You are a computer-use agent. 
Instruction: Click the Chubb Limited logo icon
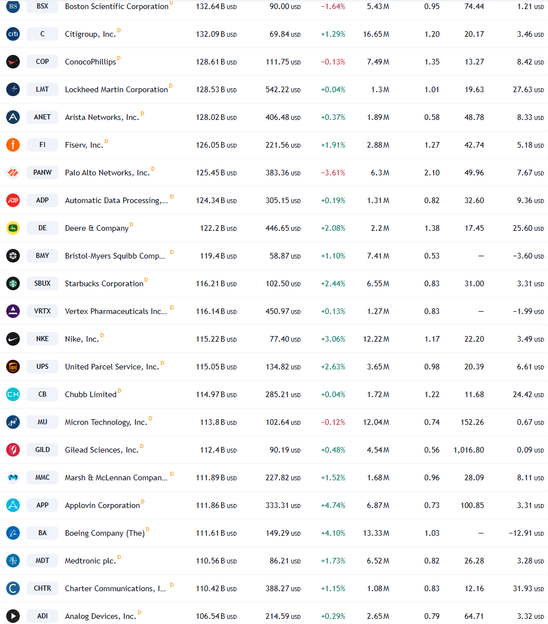[x=13, y=394]
